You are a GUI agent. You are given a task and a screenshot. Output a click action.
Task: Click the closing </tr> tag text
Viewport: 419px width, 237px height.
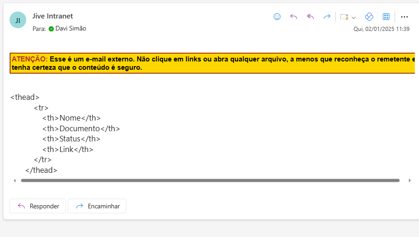[42, 160]
